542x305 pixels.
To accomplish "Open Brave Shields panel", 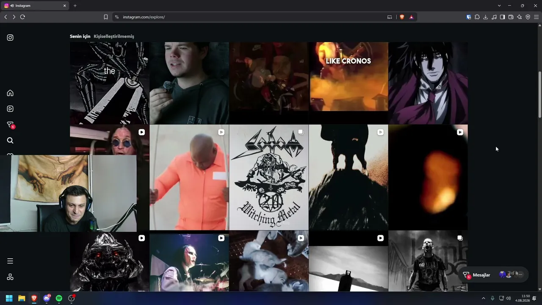I will (402, 17).
